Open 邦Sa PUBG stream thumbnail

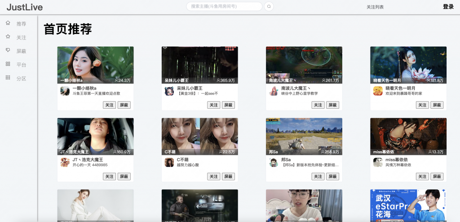click(304, 137)
